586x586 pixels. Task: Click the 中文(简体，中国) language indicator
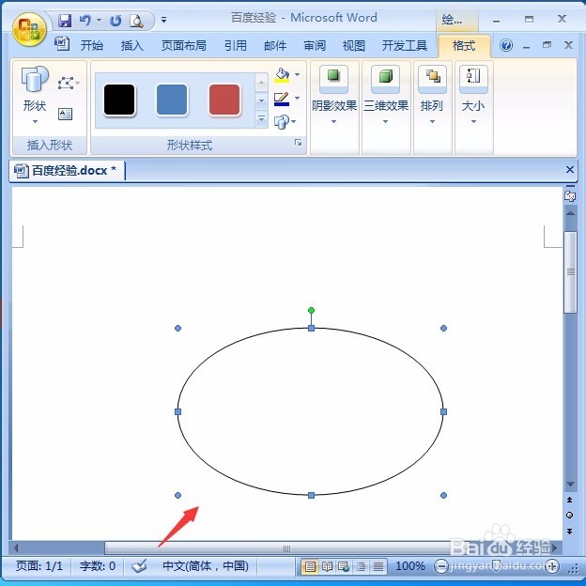(x=206, y=566)
